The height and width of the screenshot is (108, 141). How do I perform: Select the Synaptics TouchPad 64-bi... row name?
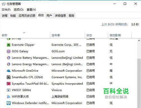coord(30,84)
